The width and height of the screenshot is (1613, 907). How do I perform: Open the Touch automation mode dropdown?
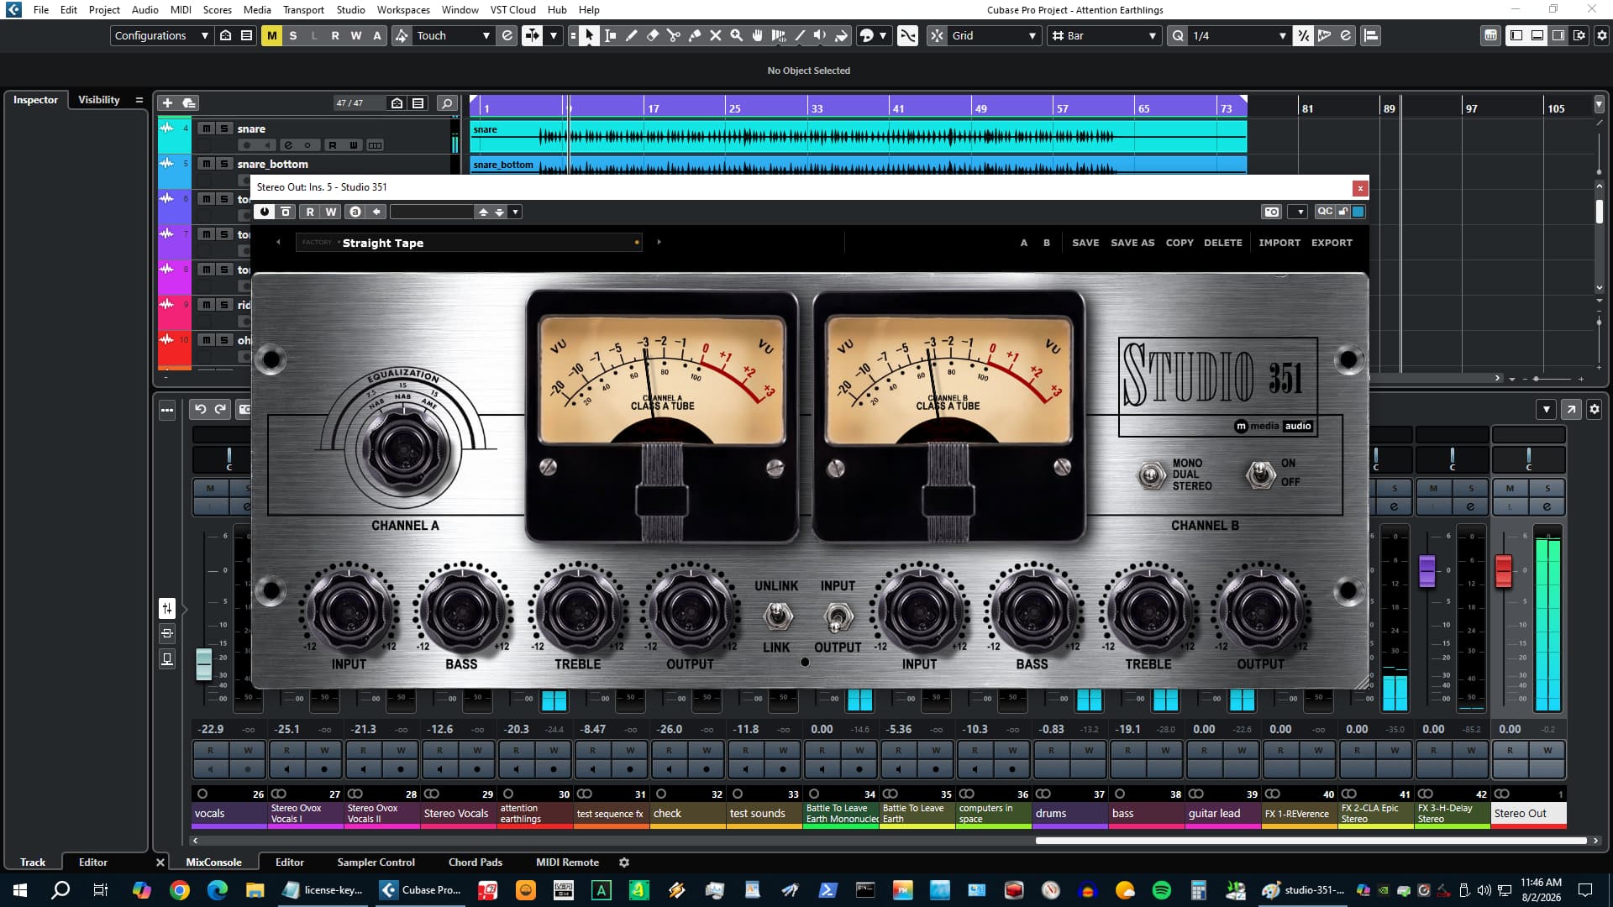click(453, 35)
